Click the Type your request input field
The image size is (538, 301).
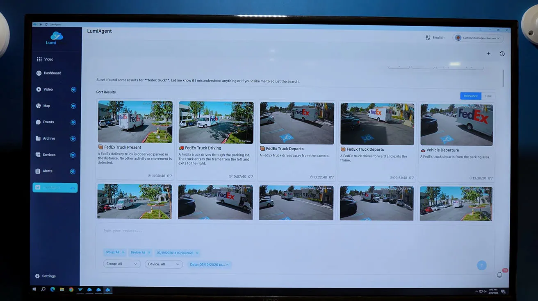[287, 231]
